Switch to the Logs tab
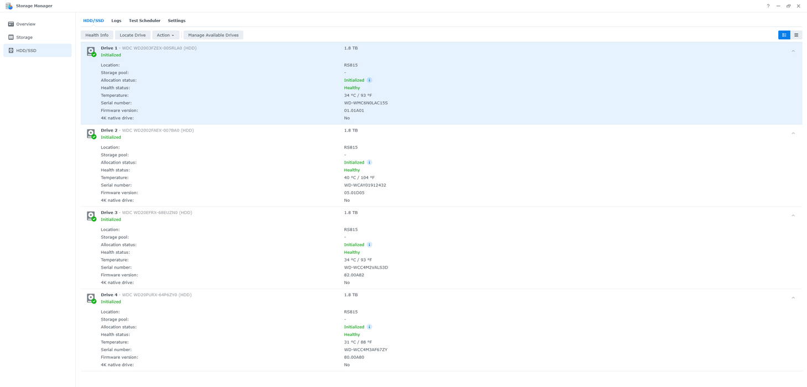The height and width of the screenshot is (387, 807). point(116,20)
